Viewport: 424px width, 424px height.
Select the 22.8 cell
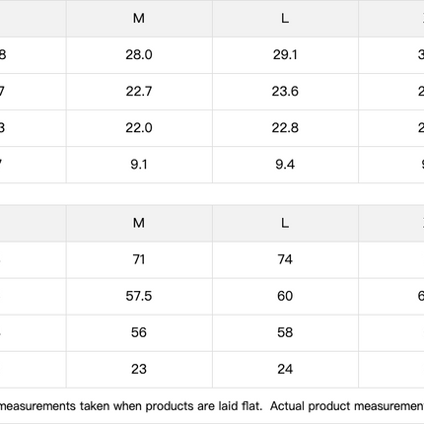pyautogui.click(x=285, y=128)
